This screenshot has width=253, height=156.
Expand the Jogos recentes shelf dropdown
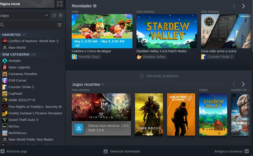(103, 85)
